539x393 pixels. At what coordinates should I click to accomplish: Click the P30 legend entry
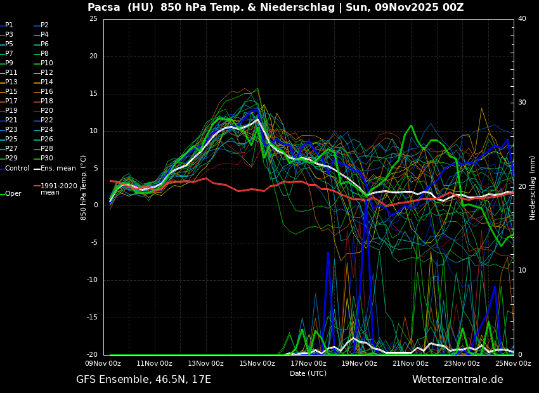(47, 158)
